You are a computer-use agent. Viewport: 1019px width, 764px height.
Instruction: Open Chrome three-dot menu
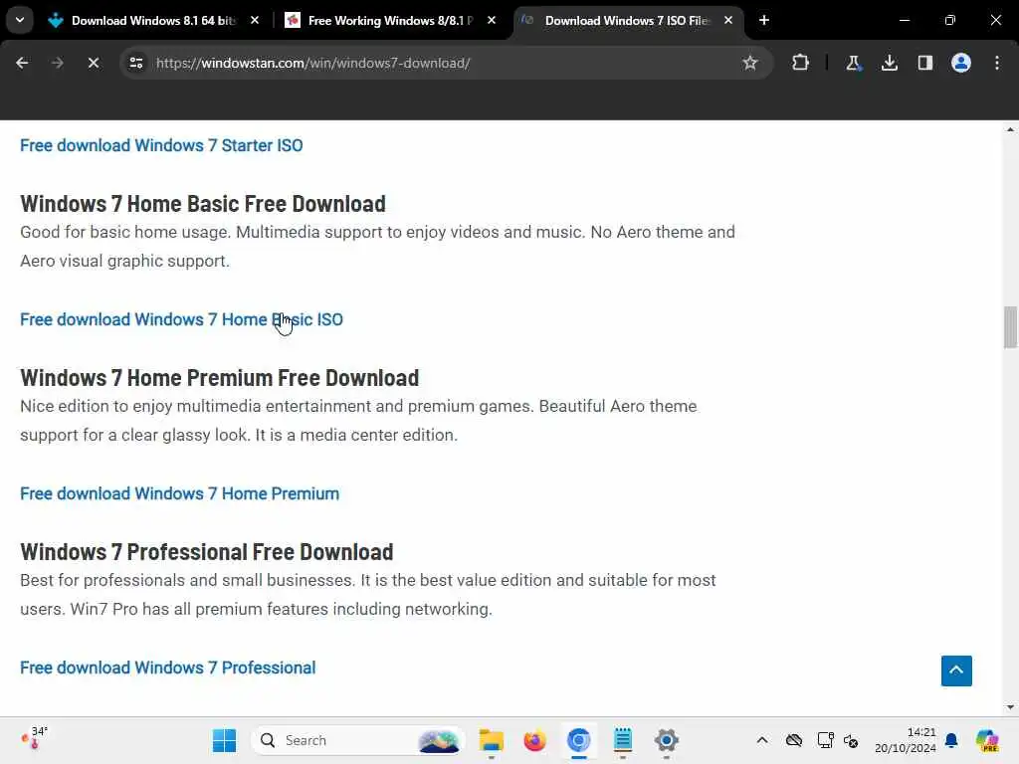click(x=997, y=63)
